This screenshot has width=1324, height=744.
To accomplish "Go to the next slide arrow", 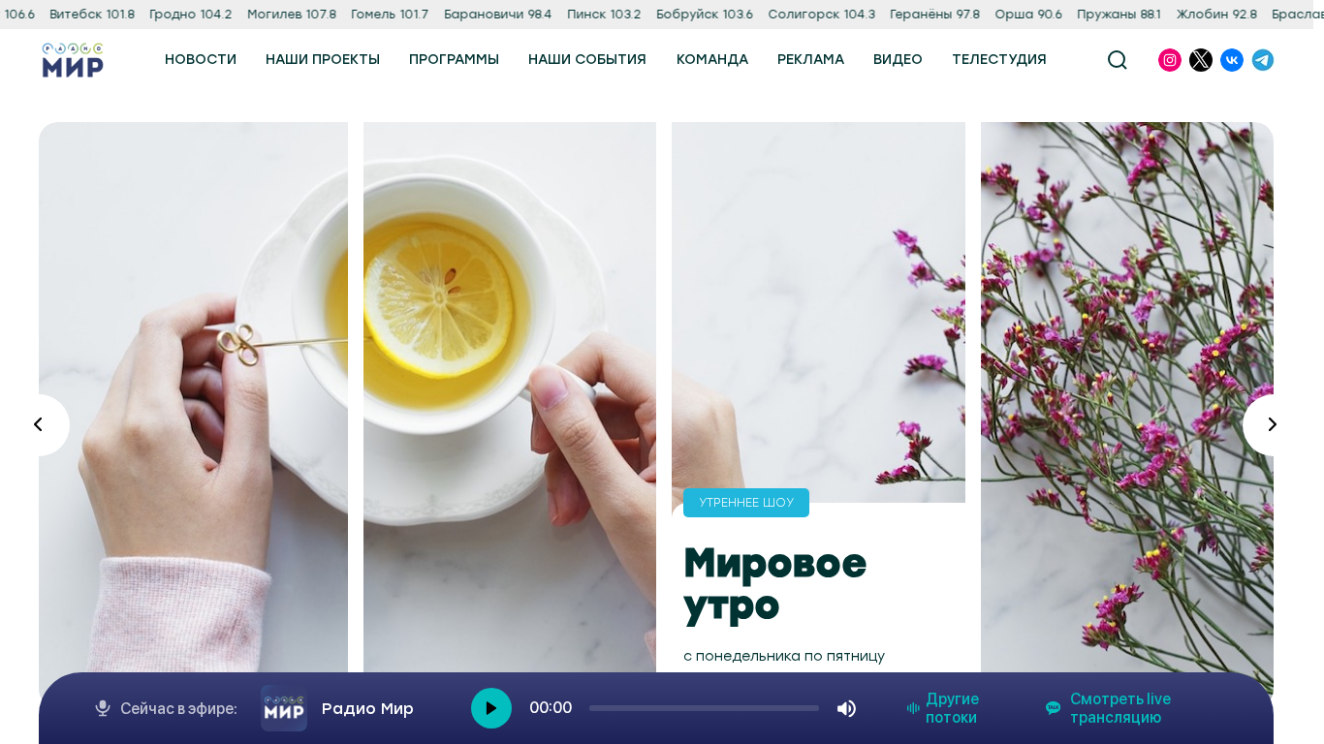I will point(1272,424).
